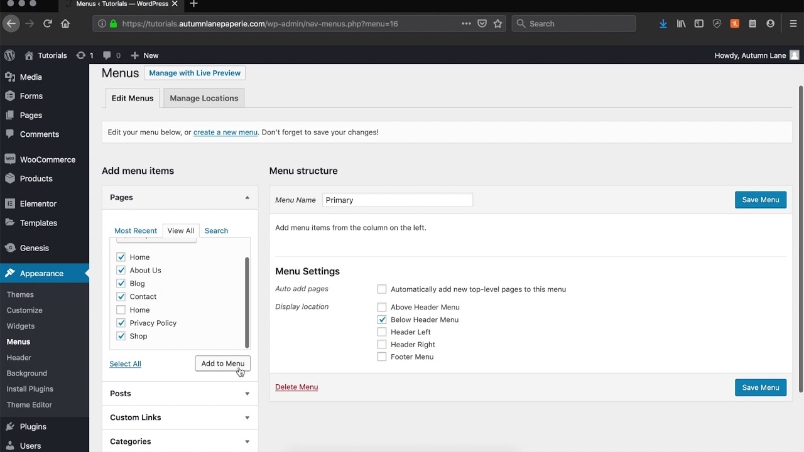
Task: Open Firefox hamburger menu
Action: pyautogui.click(x=793, y=23)
